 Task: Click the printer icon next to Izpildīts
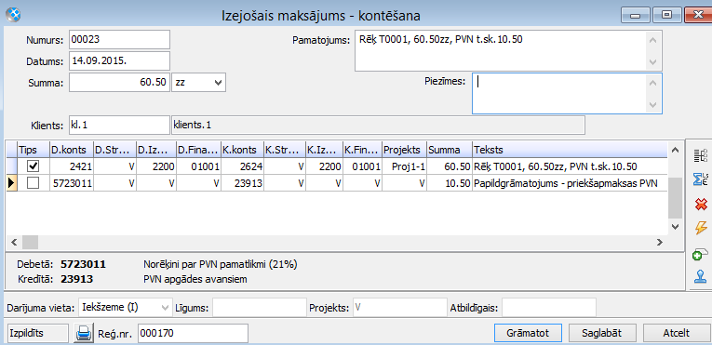coord(84,333)
